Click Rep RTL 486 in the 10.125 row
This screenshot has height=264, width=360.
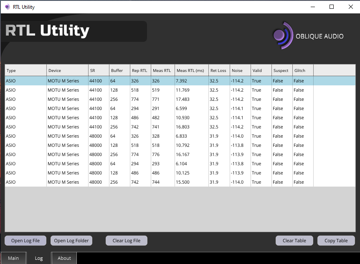135,173
